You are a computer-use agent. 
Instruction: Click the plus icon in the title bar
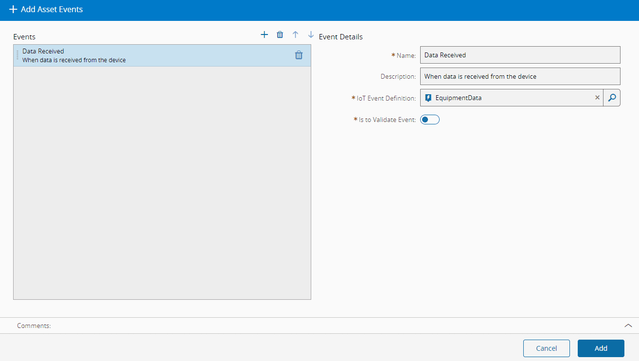pos(13,10)
